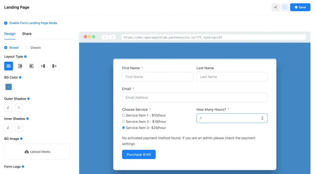
Task: Click the Last Name input field
Action: [x=232, y=77]
